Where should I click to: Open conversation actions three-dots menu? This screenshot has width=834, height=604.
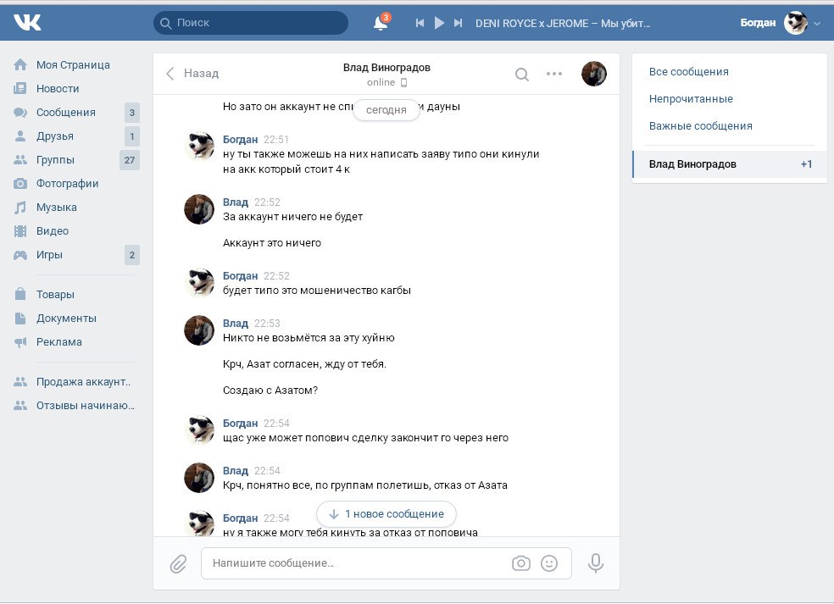pyautogui.click(x=554, y=75)
